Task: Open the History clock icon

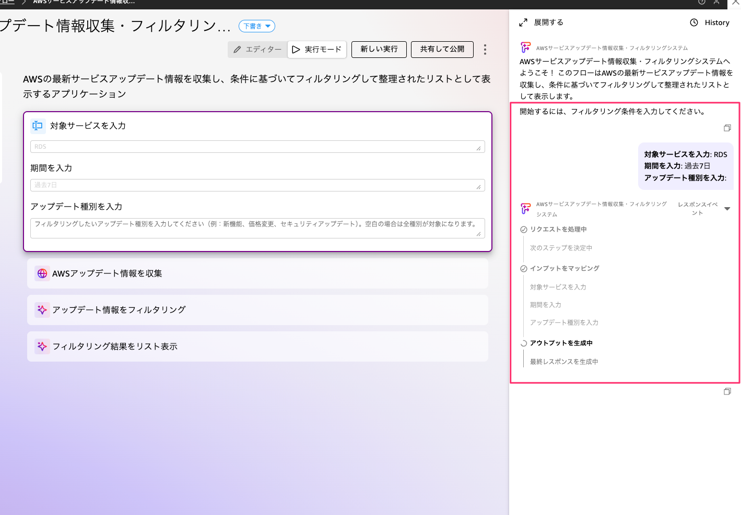Action: 694,22
